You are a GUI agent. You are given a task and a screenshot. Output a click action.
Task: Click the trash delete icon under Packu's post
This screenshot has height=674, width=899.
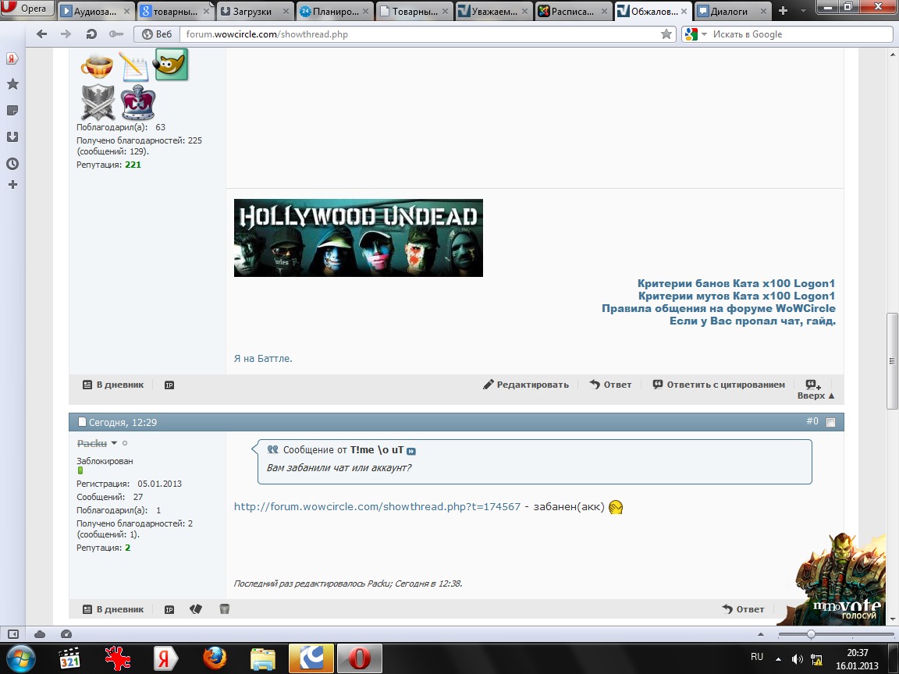[224, 609]
